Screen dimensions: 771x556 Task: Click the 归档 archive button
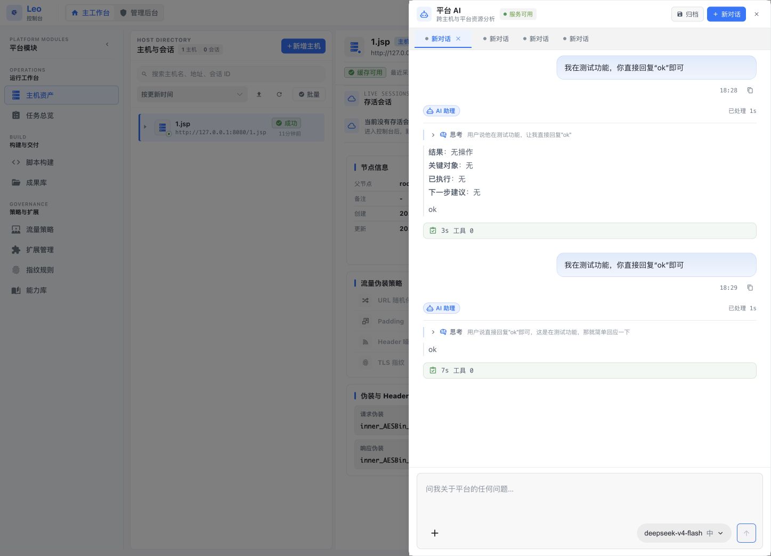pyautogui.click(x=687, y=14)
